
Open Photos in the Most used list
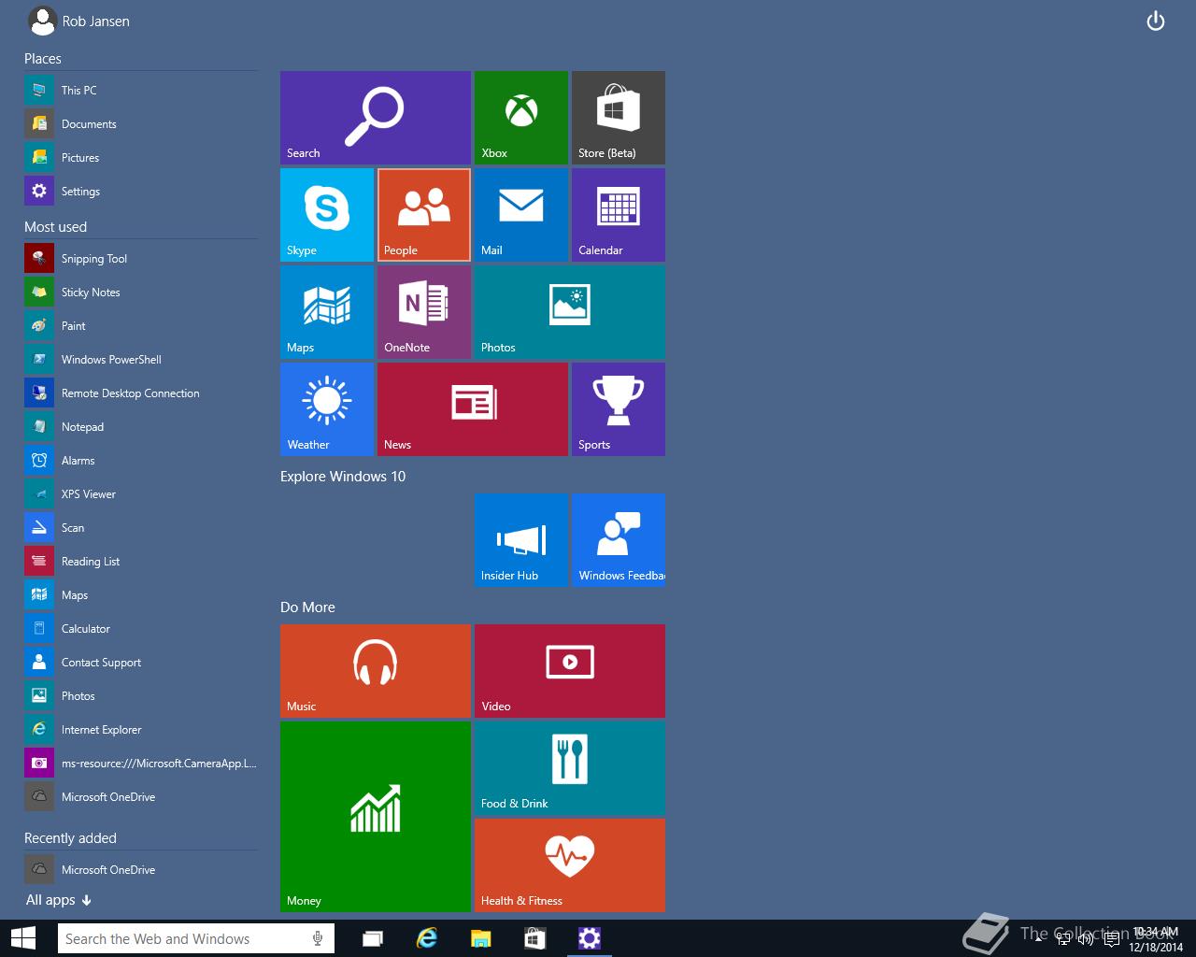pyautogui.click(x=141, y=696)
